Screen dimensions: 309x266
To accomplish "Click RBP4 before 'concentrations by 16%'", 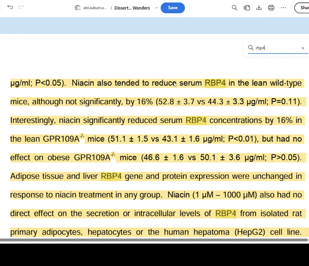I will [196, 120].
